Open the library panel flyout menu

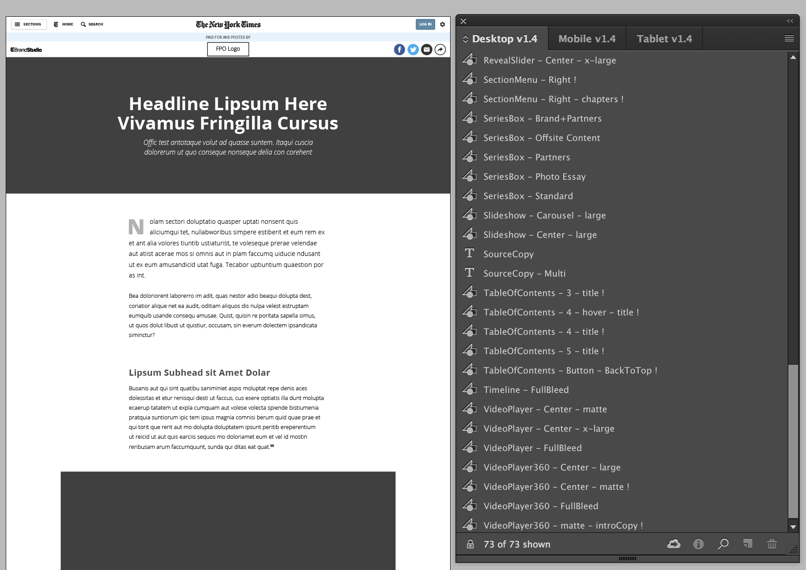789,39
